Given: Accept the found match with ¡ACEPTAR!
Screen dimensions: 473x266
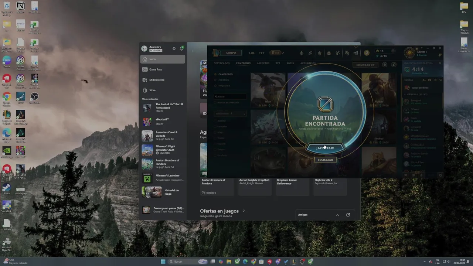Looking at the screenshot, I should tap(325, 148).
